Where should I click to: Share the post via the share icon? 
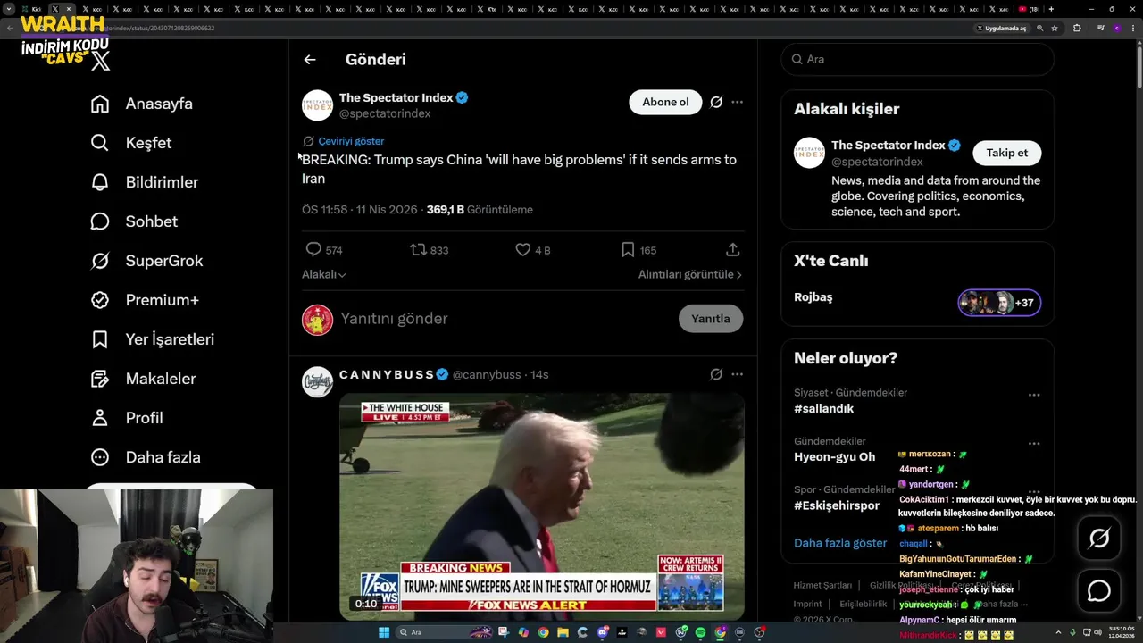[732, 250]
